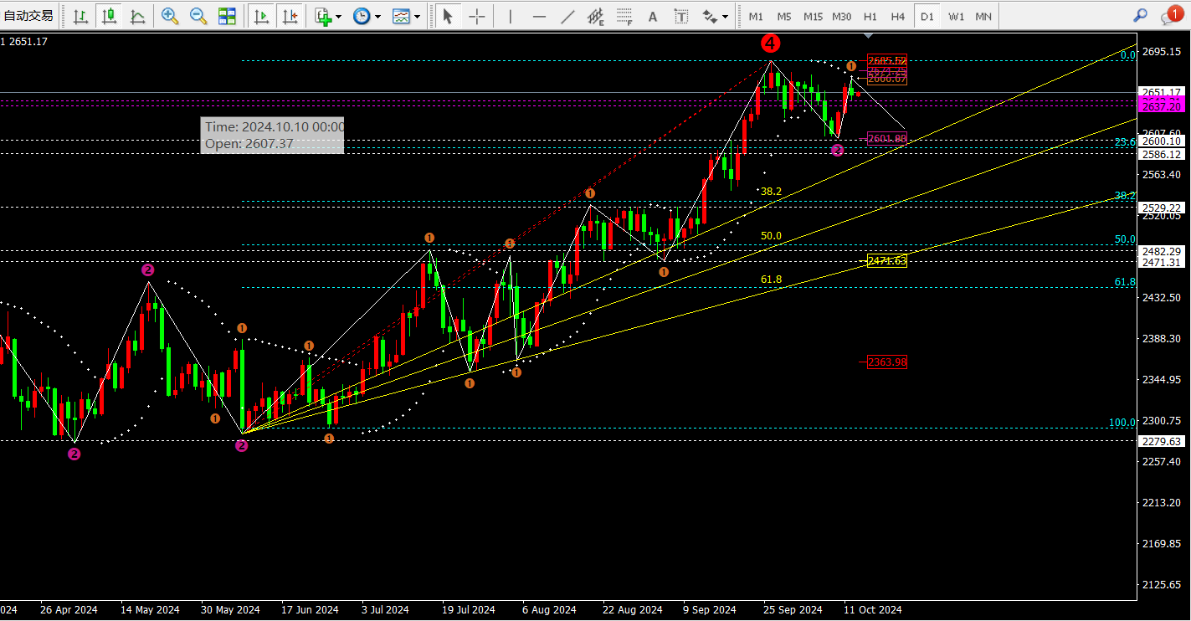Toggle chart auto scroll
This screenshot has height=621, width=1191.
click(x=261, y=16)
